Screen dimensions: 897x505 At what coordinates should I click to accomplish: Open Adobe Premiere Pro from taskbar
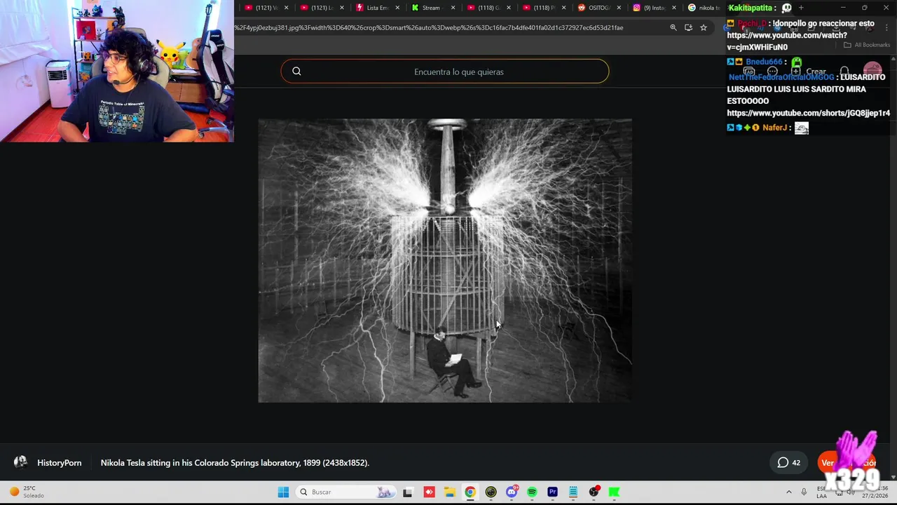tap(552, 492)
